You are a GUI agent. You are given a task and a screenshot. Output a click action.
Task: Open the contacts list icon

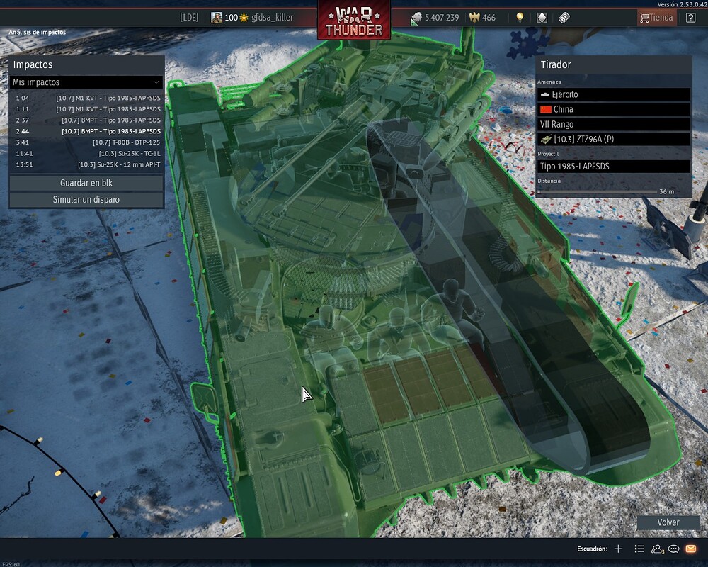(657, 549)
